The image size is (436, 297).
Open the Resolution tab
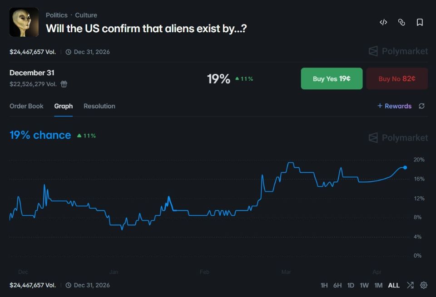pos(99,106)
